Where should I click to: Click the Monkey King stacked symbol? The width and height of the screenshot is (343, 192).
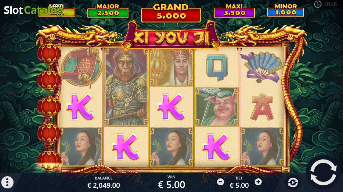tap(126, 87)
